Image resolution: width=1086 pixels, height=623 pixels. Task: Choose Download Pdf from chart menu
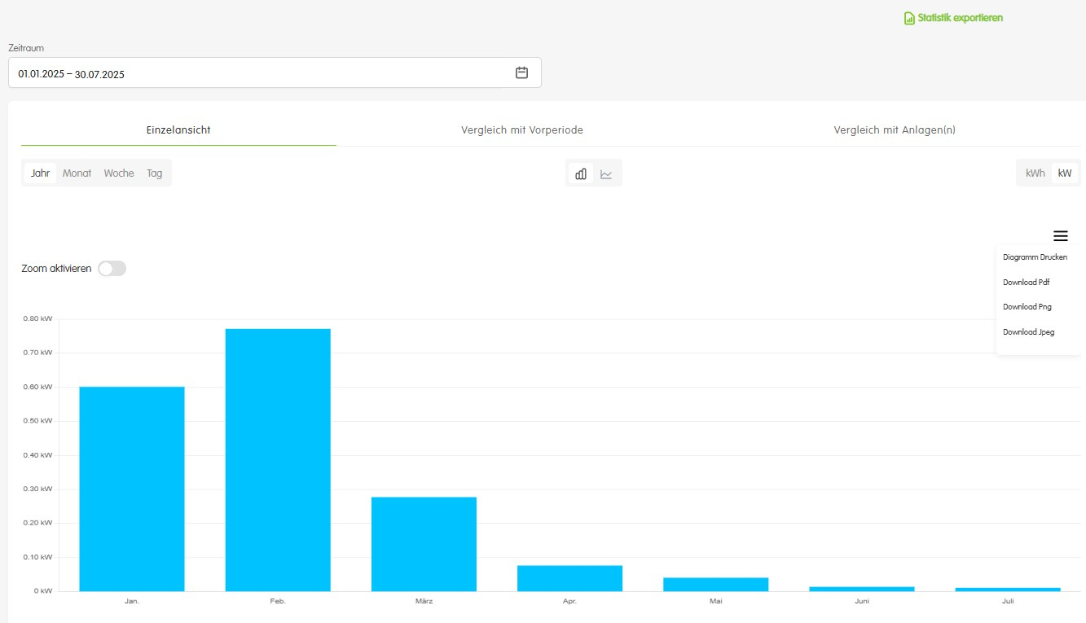(1026, 283)
